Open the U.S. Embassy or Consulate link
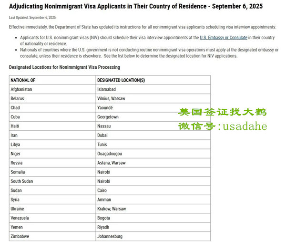Viewport: 286px width, 242px height. (224, 38)
